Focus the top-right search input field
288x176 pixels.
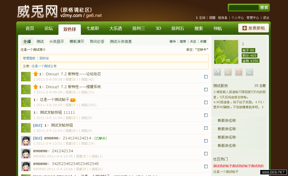click(244, 8)
